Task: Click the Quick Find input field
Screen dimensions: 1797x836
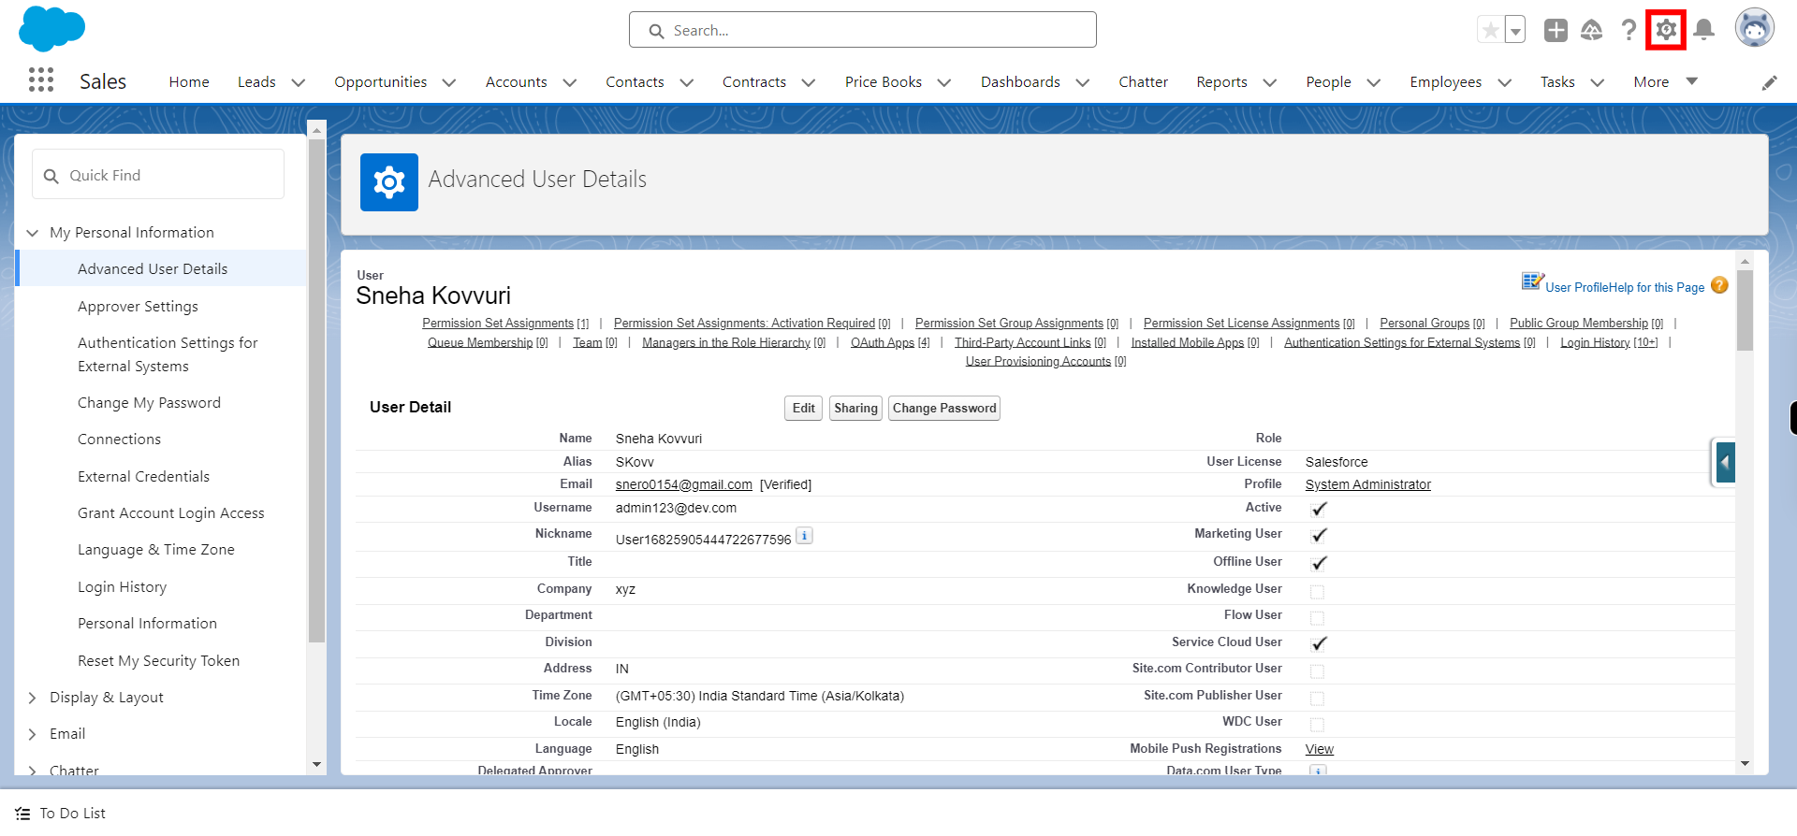Action: tap(158, 175)
